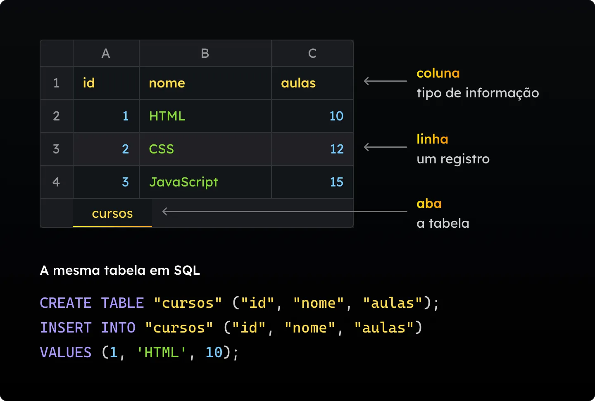This screenshot has height=401, width=595.
Task: Select row header 1
Action: [x=57, y=83]
